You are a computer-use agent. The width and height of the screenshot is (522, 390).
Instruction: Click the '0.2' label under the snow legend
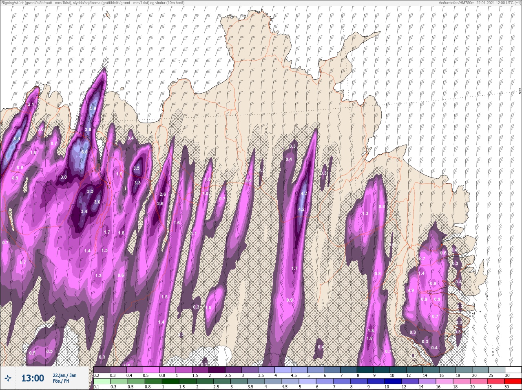click(96, 375)
